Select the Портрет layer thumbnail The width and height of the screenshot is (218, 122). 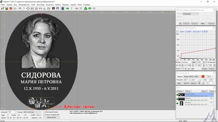coord(182,103)
